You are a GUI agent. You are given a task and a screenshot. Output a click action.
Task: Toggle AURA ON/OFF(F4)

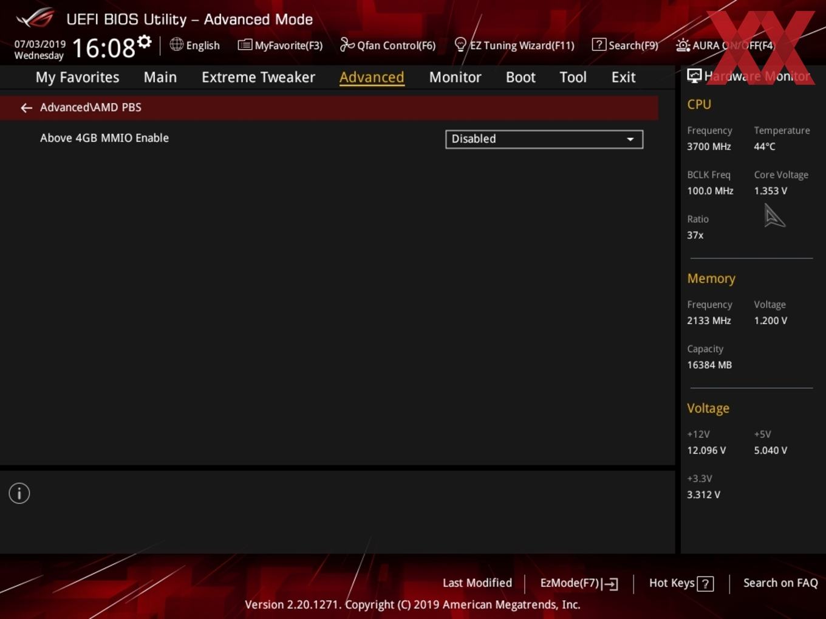(x=725, y=45)
